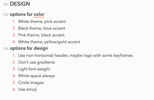The image size is (154, 100).
Task: Click the H3 marker beside options for color
Action: pyautogui.click(x=6, y=15)
